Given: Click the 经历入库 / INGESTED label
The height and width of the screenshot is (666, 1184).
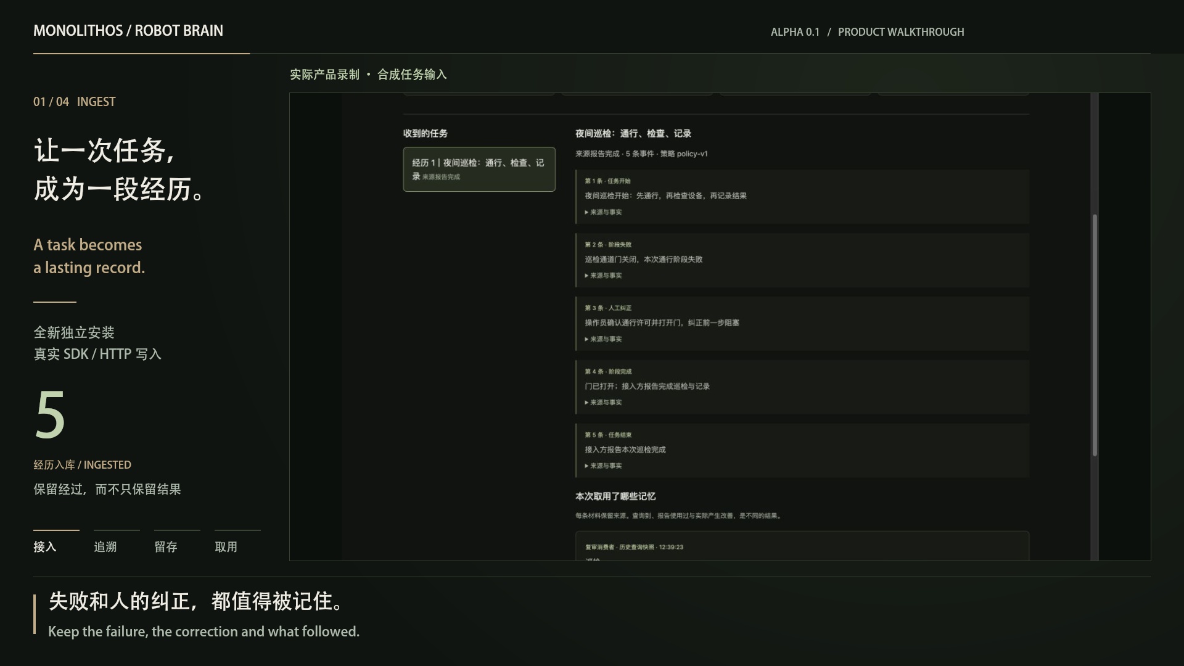Looking at the screenshot, I should coord(82,465).
